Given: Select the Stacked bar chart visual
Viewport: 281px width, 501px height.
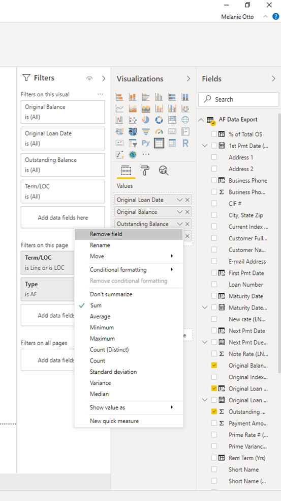Looking at the screenshot, I should (119, 97).
